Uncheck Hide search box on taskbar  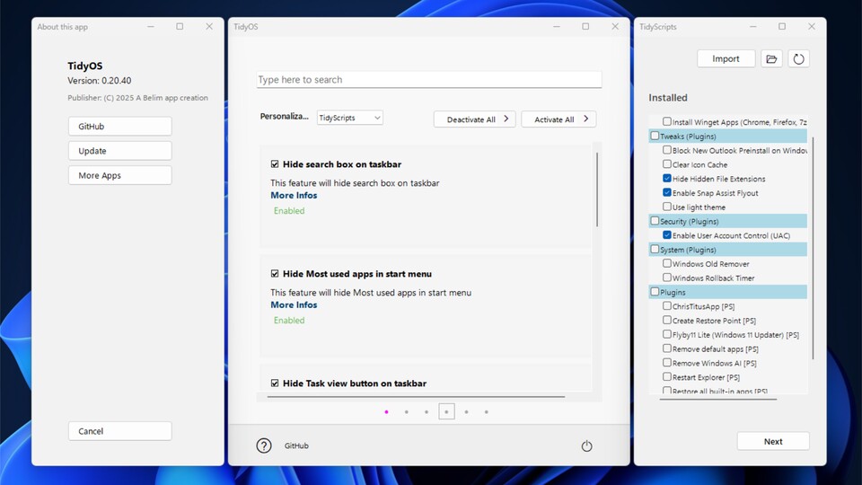pyautogui.click(x=275, y=163)
